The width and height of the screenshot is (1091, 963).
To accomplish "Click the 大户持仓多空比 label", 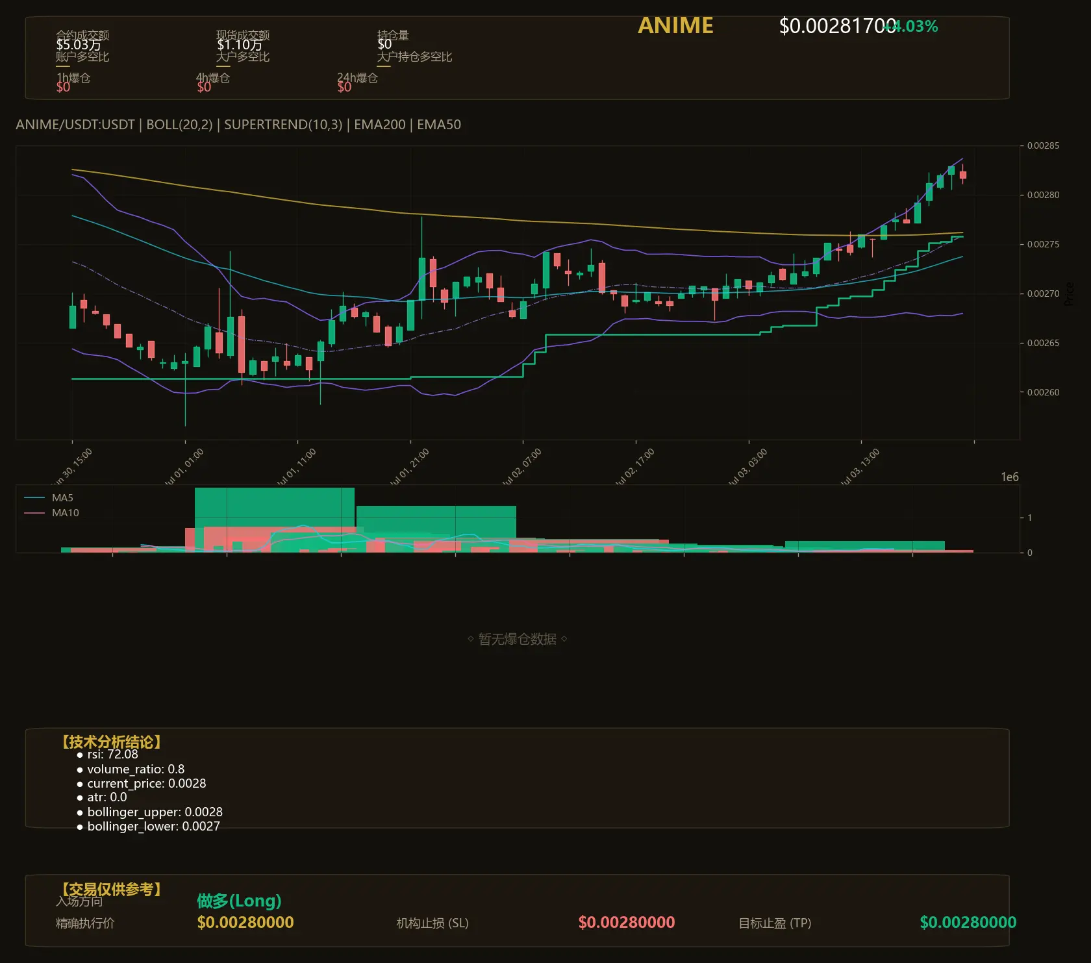I will point(414,56).
